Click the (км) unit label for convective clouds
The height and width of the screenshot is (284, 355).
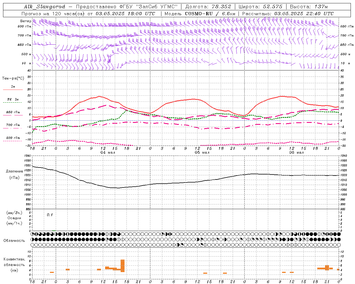point(14,270)
